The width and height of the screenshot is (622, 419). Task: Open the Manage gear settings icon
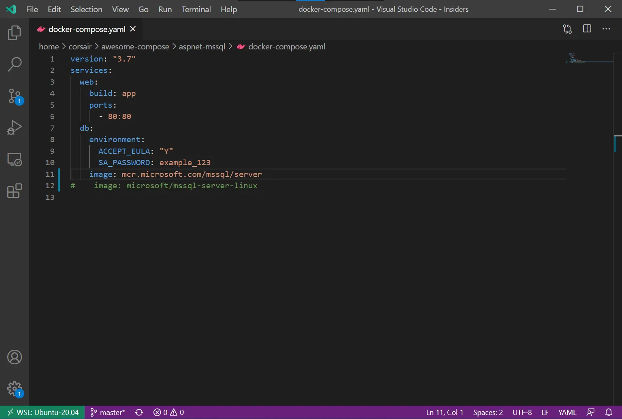pyautogui.click(x=15, y=389)
